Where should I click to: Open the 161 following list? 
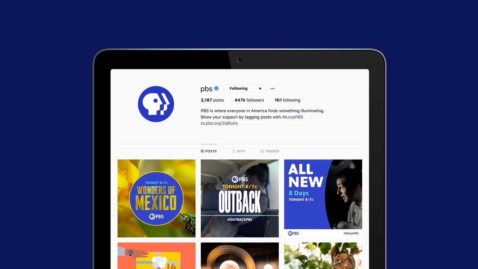click(288, 100)
